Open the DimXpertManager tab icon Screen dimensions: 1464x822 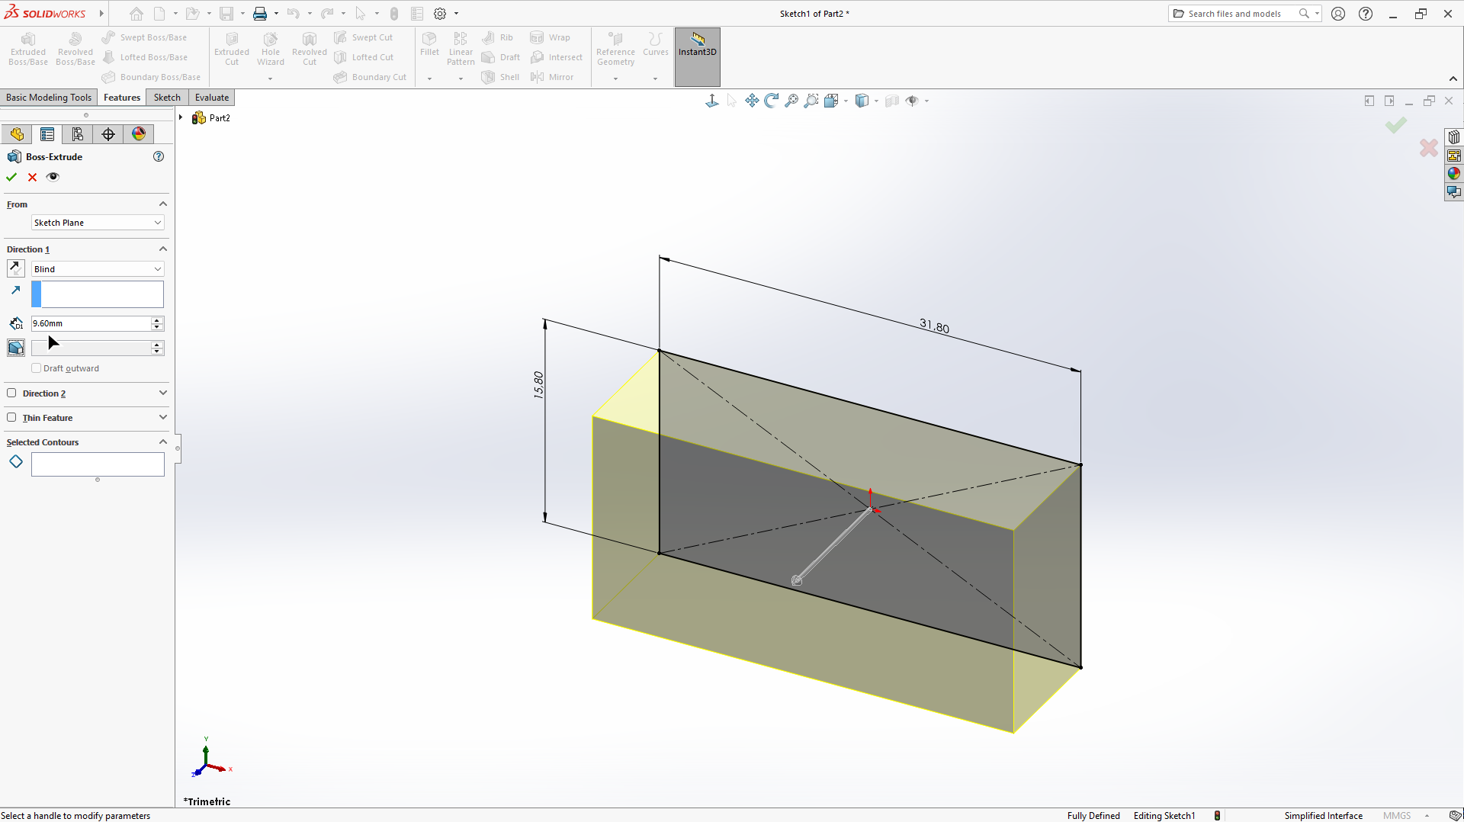108,134
